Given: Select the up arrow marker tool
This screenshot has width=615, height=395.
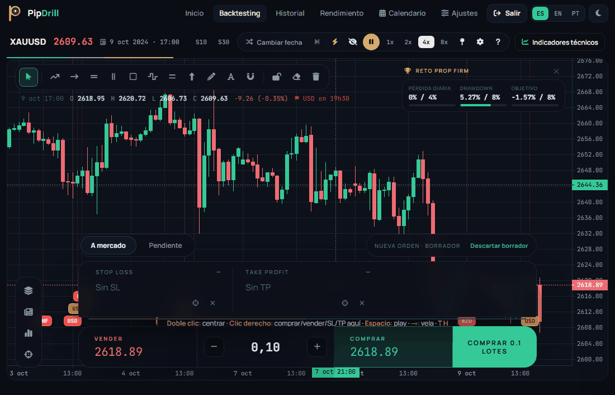Looking at the screenshot, I should pyautogui.click(x=192, y=77).
